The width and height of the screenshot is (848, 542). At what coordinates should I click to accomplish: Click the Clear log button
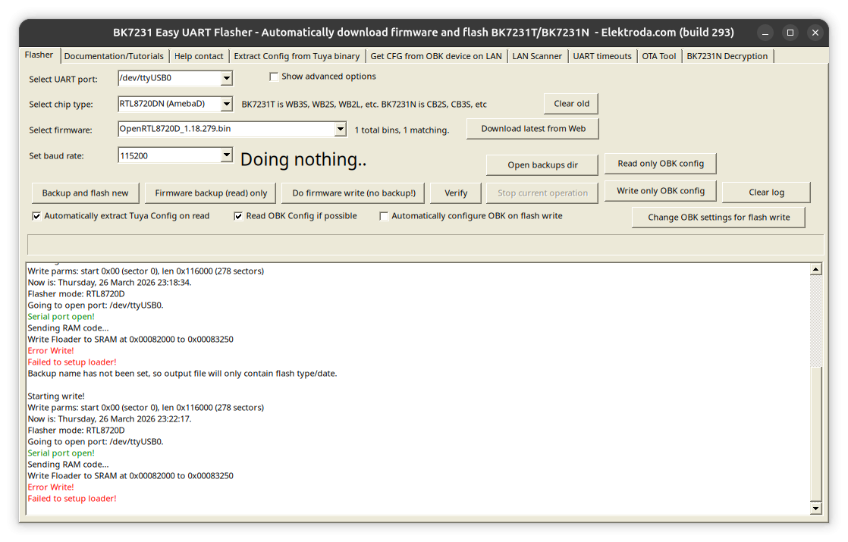coord(766,193)
